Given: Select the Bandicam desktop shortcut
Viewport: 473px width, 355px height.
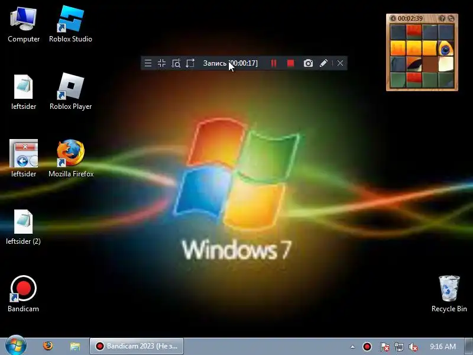Looking at the screenshot, I should pyautogui.click(x=23, y=293).
